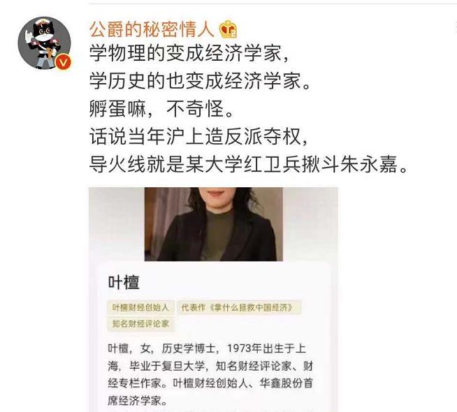This screenshot has width=457, height=412.
Task: Click the post line 话说当年沪上造反派夺权
Action: point(198,136)
